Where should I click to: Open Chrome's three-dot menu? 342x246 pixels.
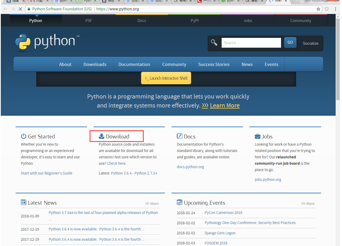pos(335,9)
